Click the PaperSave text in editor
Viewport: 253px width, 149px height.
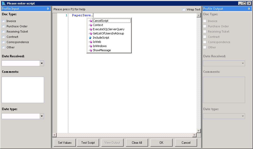click(81, 15)
